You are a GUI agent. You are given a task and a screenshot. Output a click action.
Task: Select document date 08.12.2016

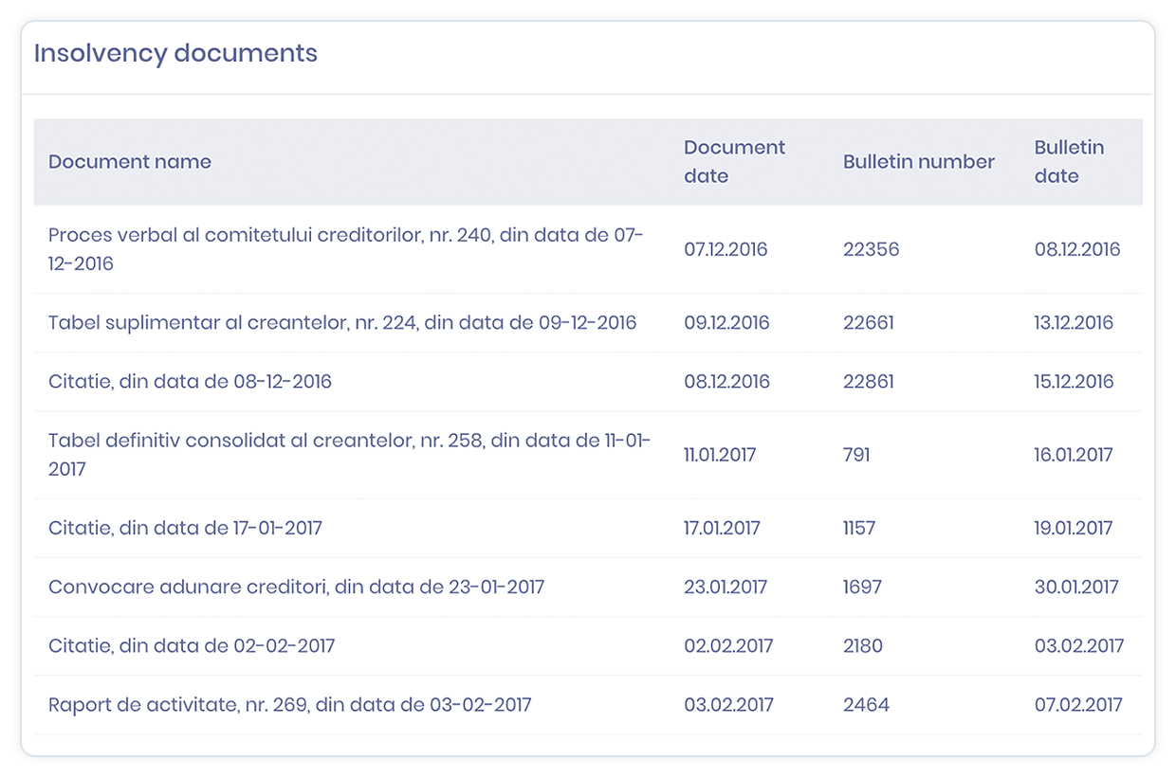[726, 382]
